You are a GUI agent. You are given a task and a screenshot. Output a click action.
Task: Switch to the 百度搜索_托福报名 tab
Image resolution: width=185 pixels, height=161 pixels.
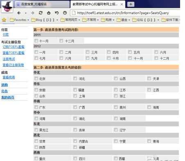(42, 4)
